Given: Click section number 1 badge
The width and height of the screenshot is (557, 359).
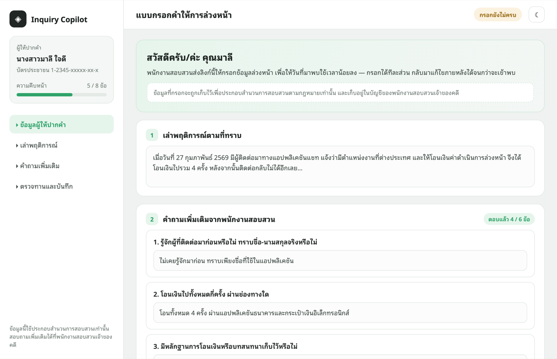Looking at the screenshot, I should [152, 135].
